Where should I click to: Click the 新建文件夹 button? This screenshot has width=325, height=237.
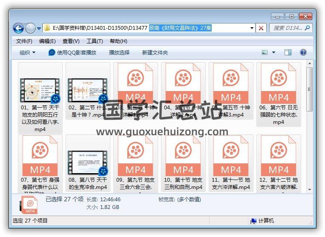click(155, 52)
